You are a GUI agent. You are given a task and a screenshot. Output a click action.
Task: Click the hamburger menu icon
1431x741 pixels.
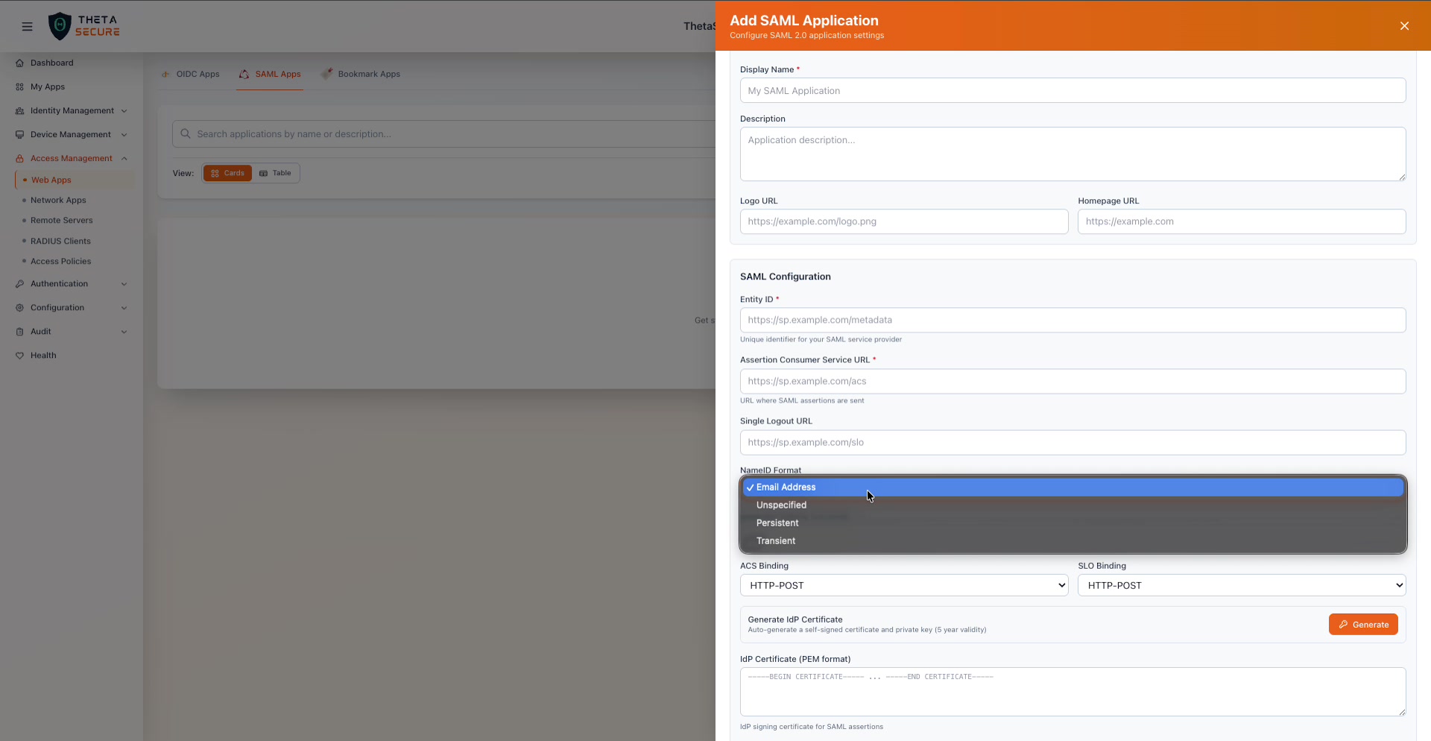[28, 27]
